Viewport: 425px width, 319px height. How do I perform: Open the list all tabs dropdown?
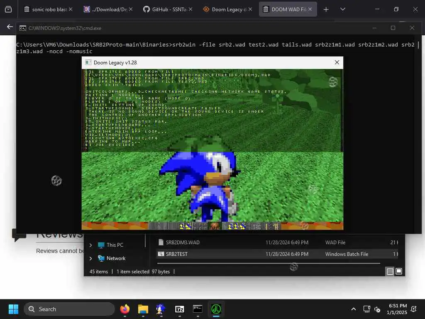pos(343,10)
